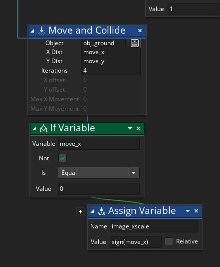The width and height of the screenshot is (220, 267).
Task: Open the object picker next to obj_ground
Action: pyautogui.click(x=135, y=43)
